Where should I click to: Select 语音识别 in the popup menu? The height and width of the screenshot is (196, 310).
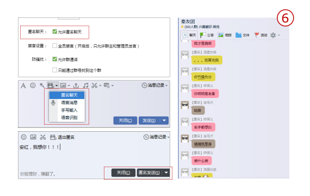(x=67, y=118)
